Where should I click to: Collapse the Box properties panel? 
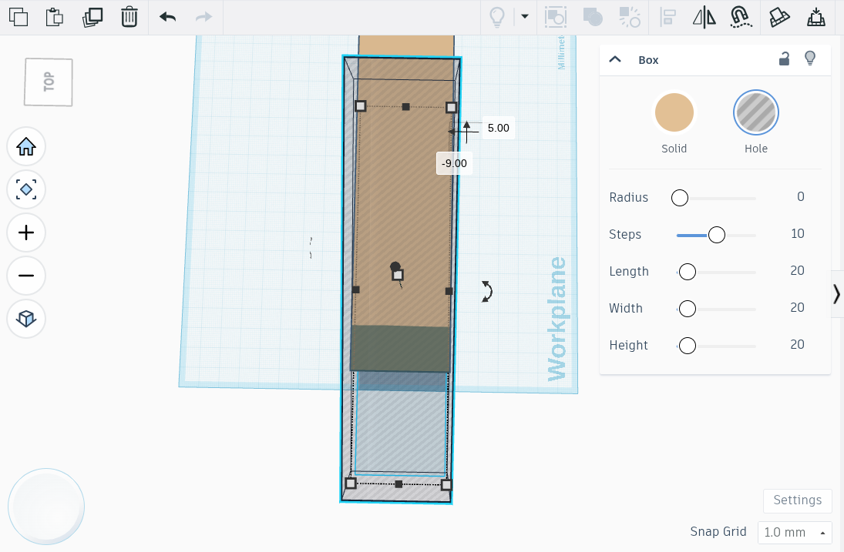tap(615, 59)
